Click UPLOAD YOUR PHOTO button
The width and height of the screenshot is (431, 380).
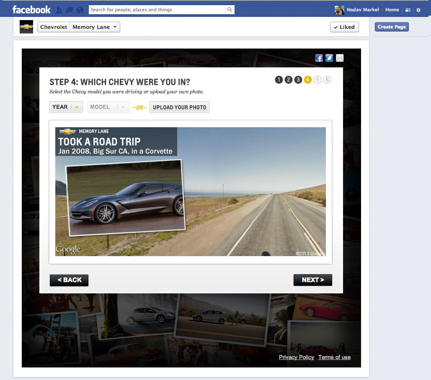click(180, 107)
